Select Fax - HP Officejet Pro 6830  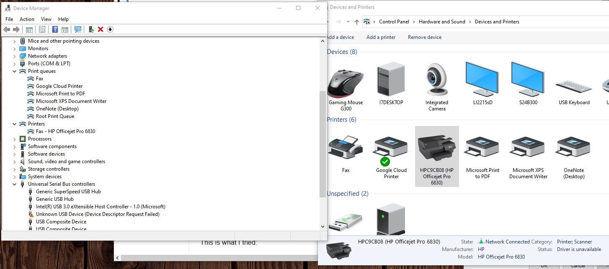(65, 131)
